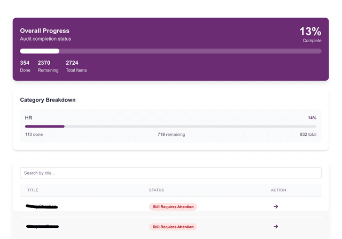Click the 2370 Remaining statistic
The width and height of the screenshot is (342, 239).
tap(48, 66)
